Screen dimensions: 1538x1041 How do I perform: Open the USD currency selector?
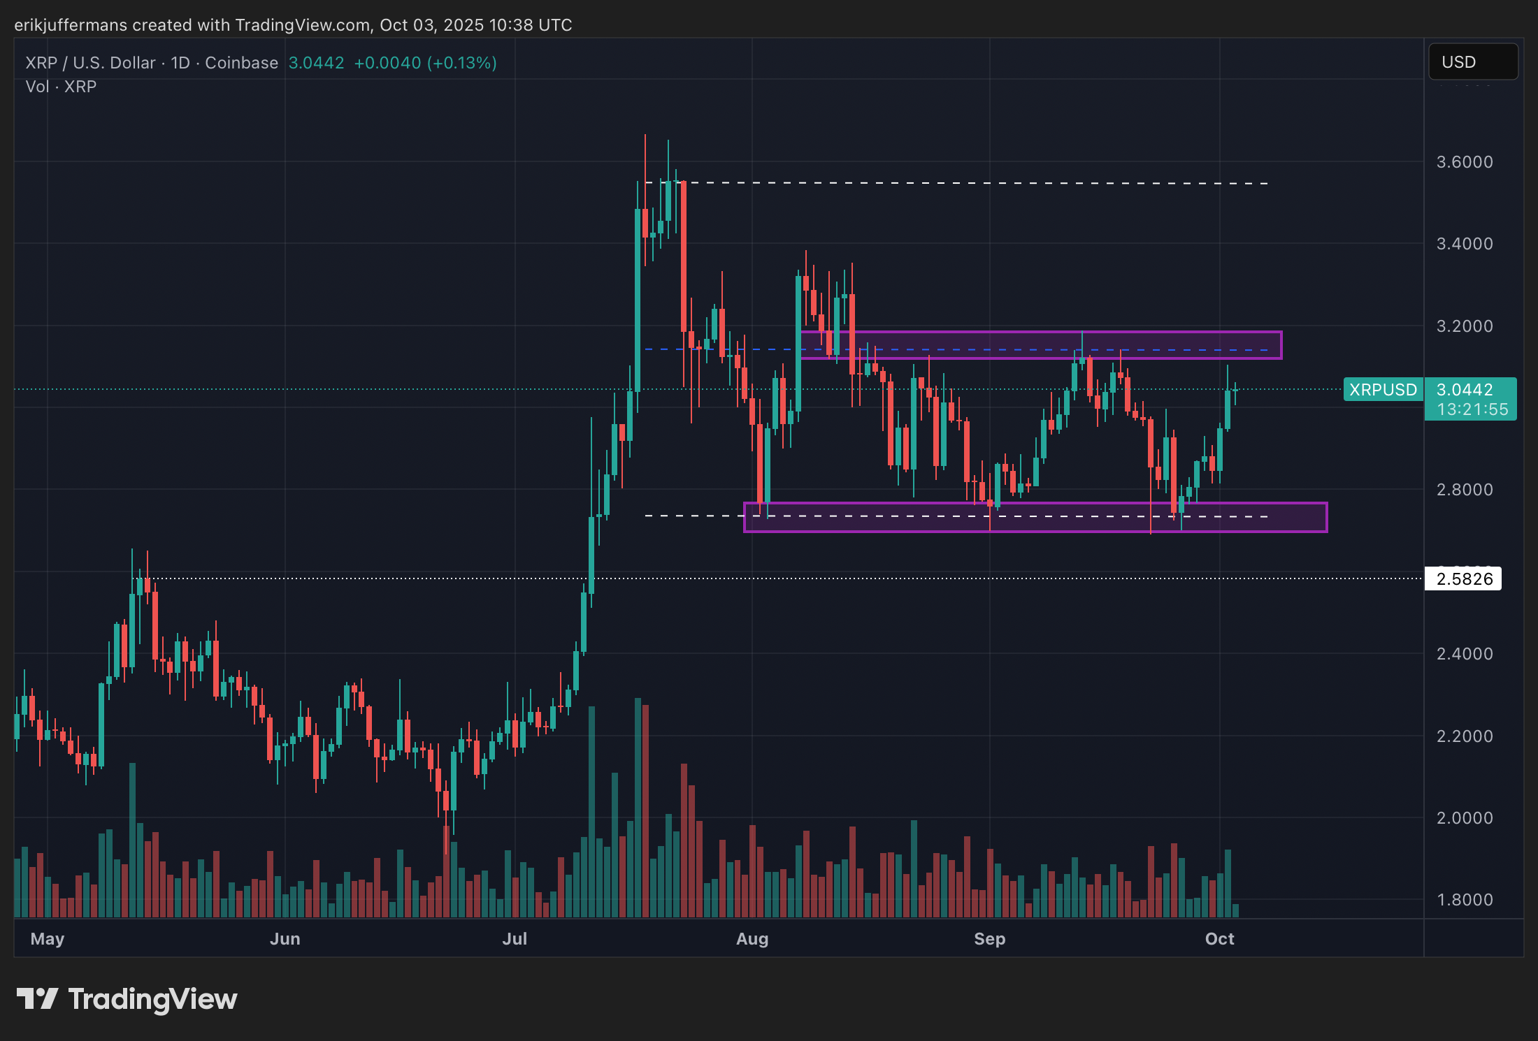[1472, 62]
